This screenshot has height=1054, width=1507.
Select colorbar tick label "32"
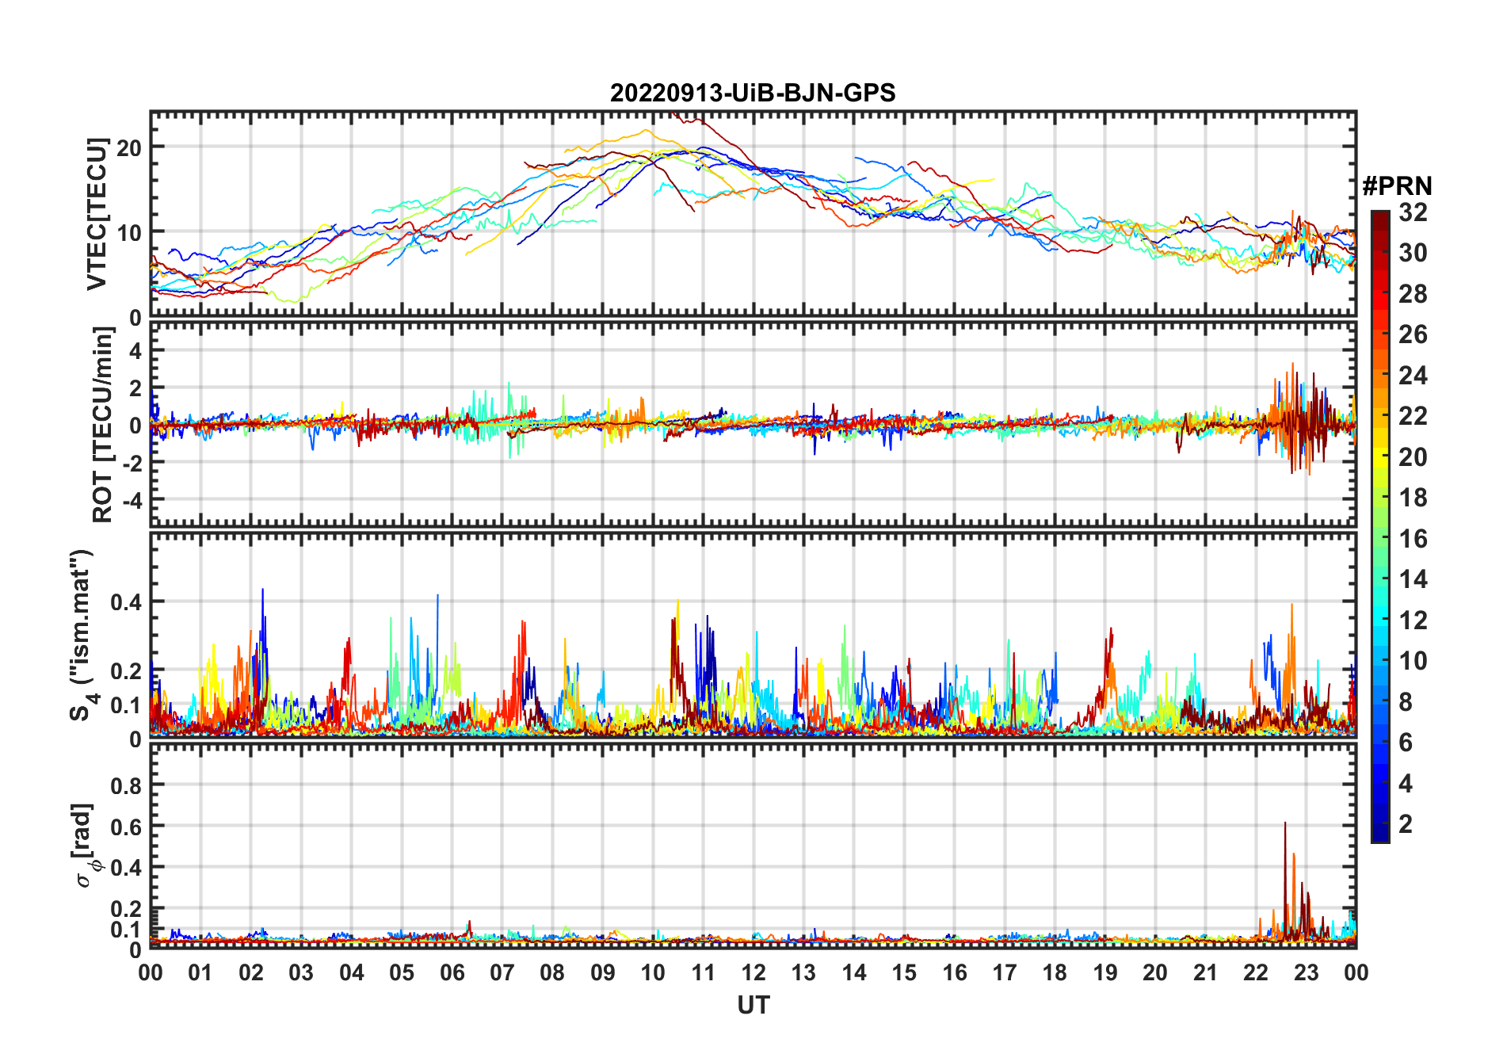(1414, 212)
